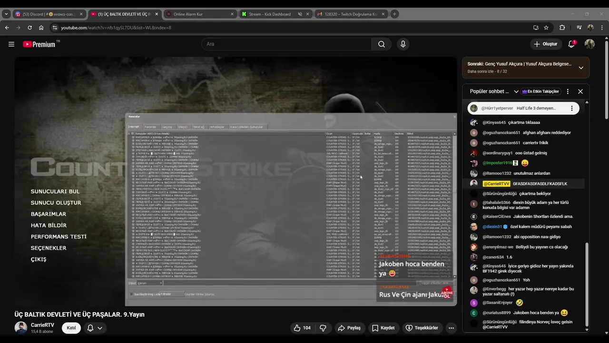
Task: Click the browser address bar URL
Action: [116, 28]
